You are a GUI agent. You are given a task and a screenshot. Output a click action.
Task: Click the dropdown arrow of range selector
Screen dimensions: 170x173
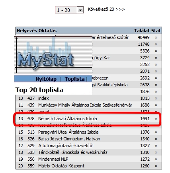tap(80, 10)
